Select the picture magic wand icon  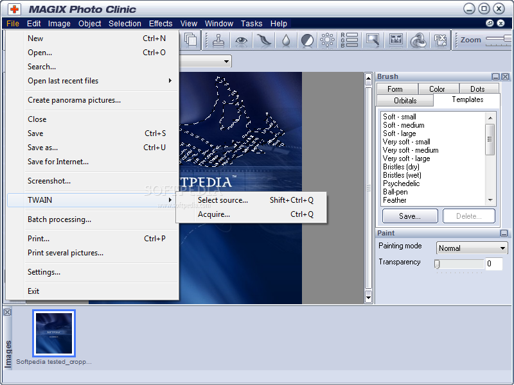373,40
